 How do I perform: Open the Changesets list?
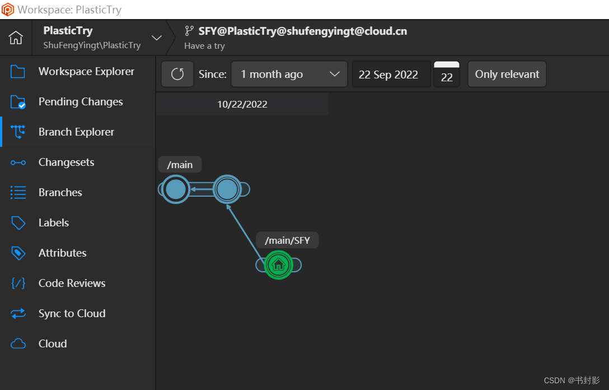pos(78,162)
